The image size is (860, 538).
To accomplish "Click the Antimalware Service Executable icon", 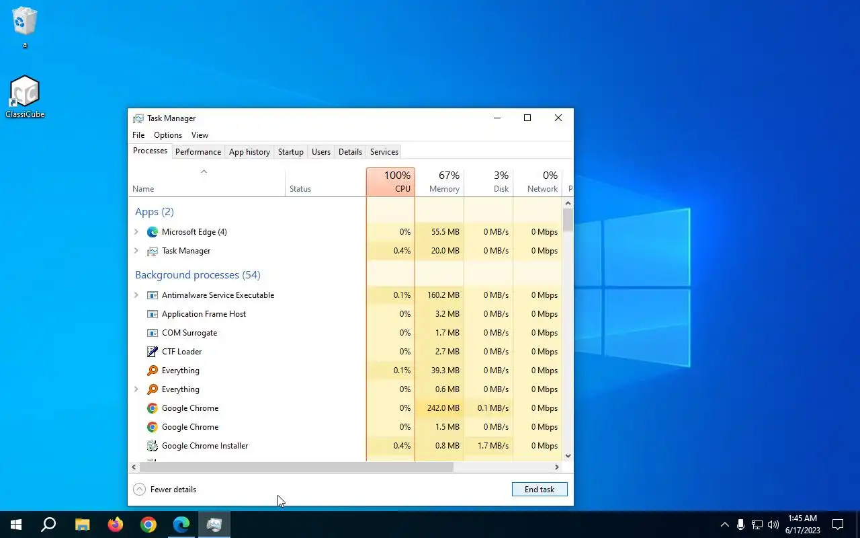I will [153, 295].
